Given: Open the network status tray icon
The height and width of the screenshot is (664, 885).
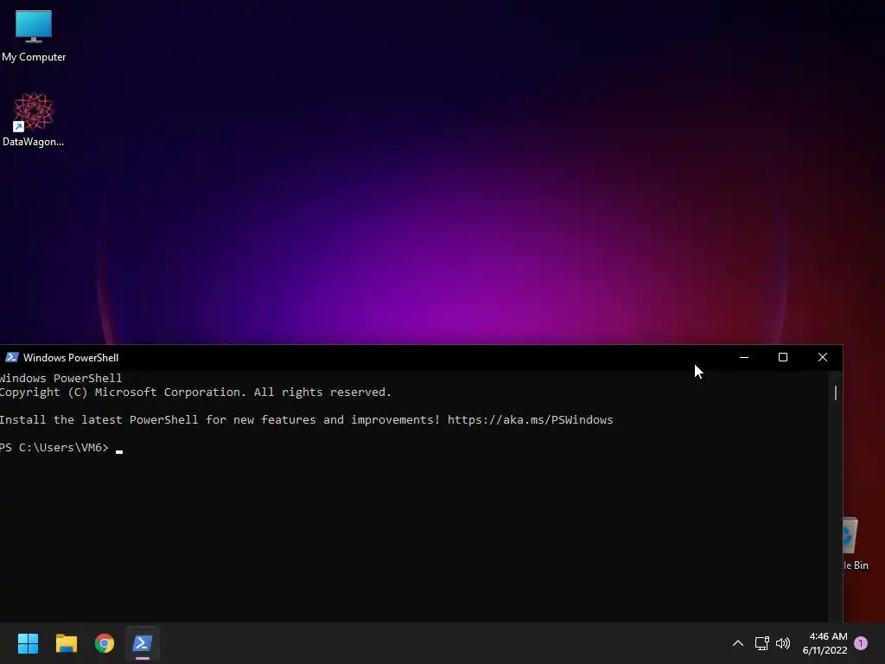Looking at the screenshot, I should coord(762,643).
